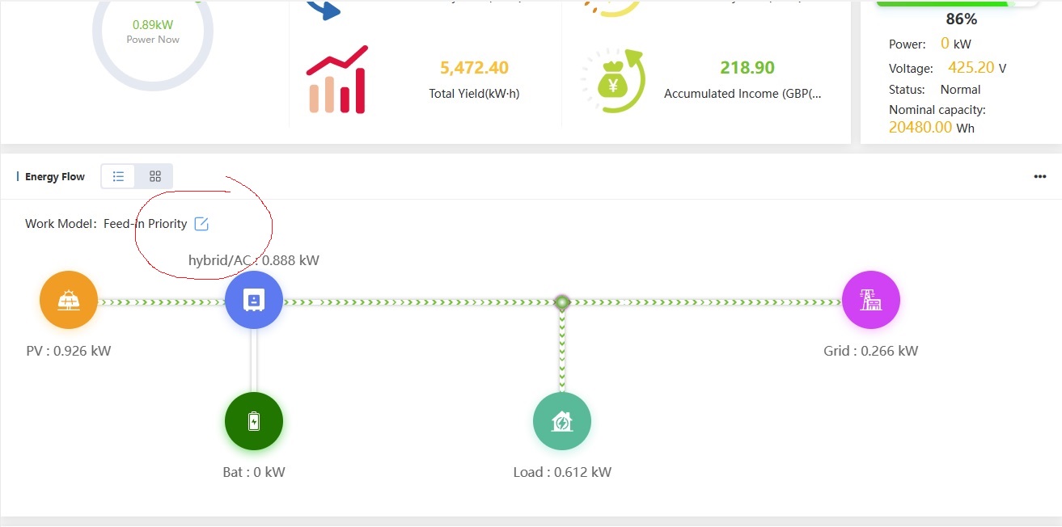Click the Power Now circular gauge
This screenshot has height=527, width=1062.
click(153, 32)
